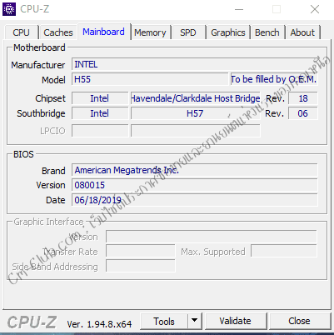
Task: Open the SPD tab
Action: point(188,32)
